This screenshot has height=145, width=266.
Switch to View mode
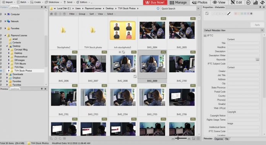[x=219, y=2]
